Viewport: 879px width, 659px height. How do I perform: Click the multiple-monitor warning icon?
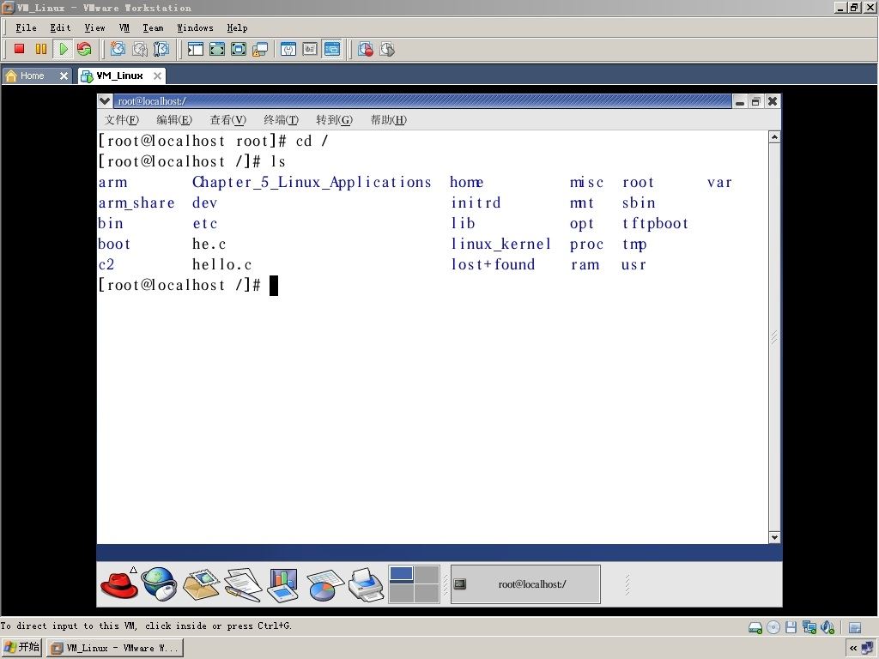(x=260, y=49)
